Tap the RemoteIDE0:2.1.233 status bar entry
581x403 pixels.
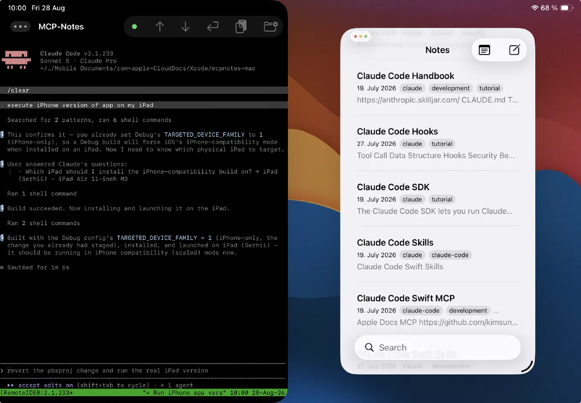click(x=36, y=393)
